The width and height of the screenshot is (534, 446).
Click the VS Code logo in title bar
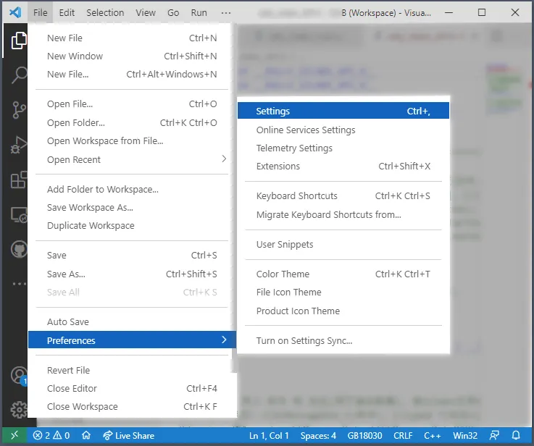pyautogui.click(x=15, y=12)
